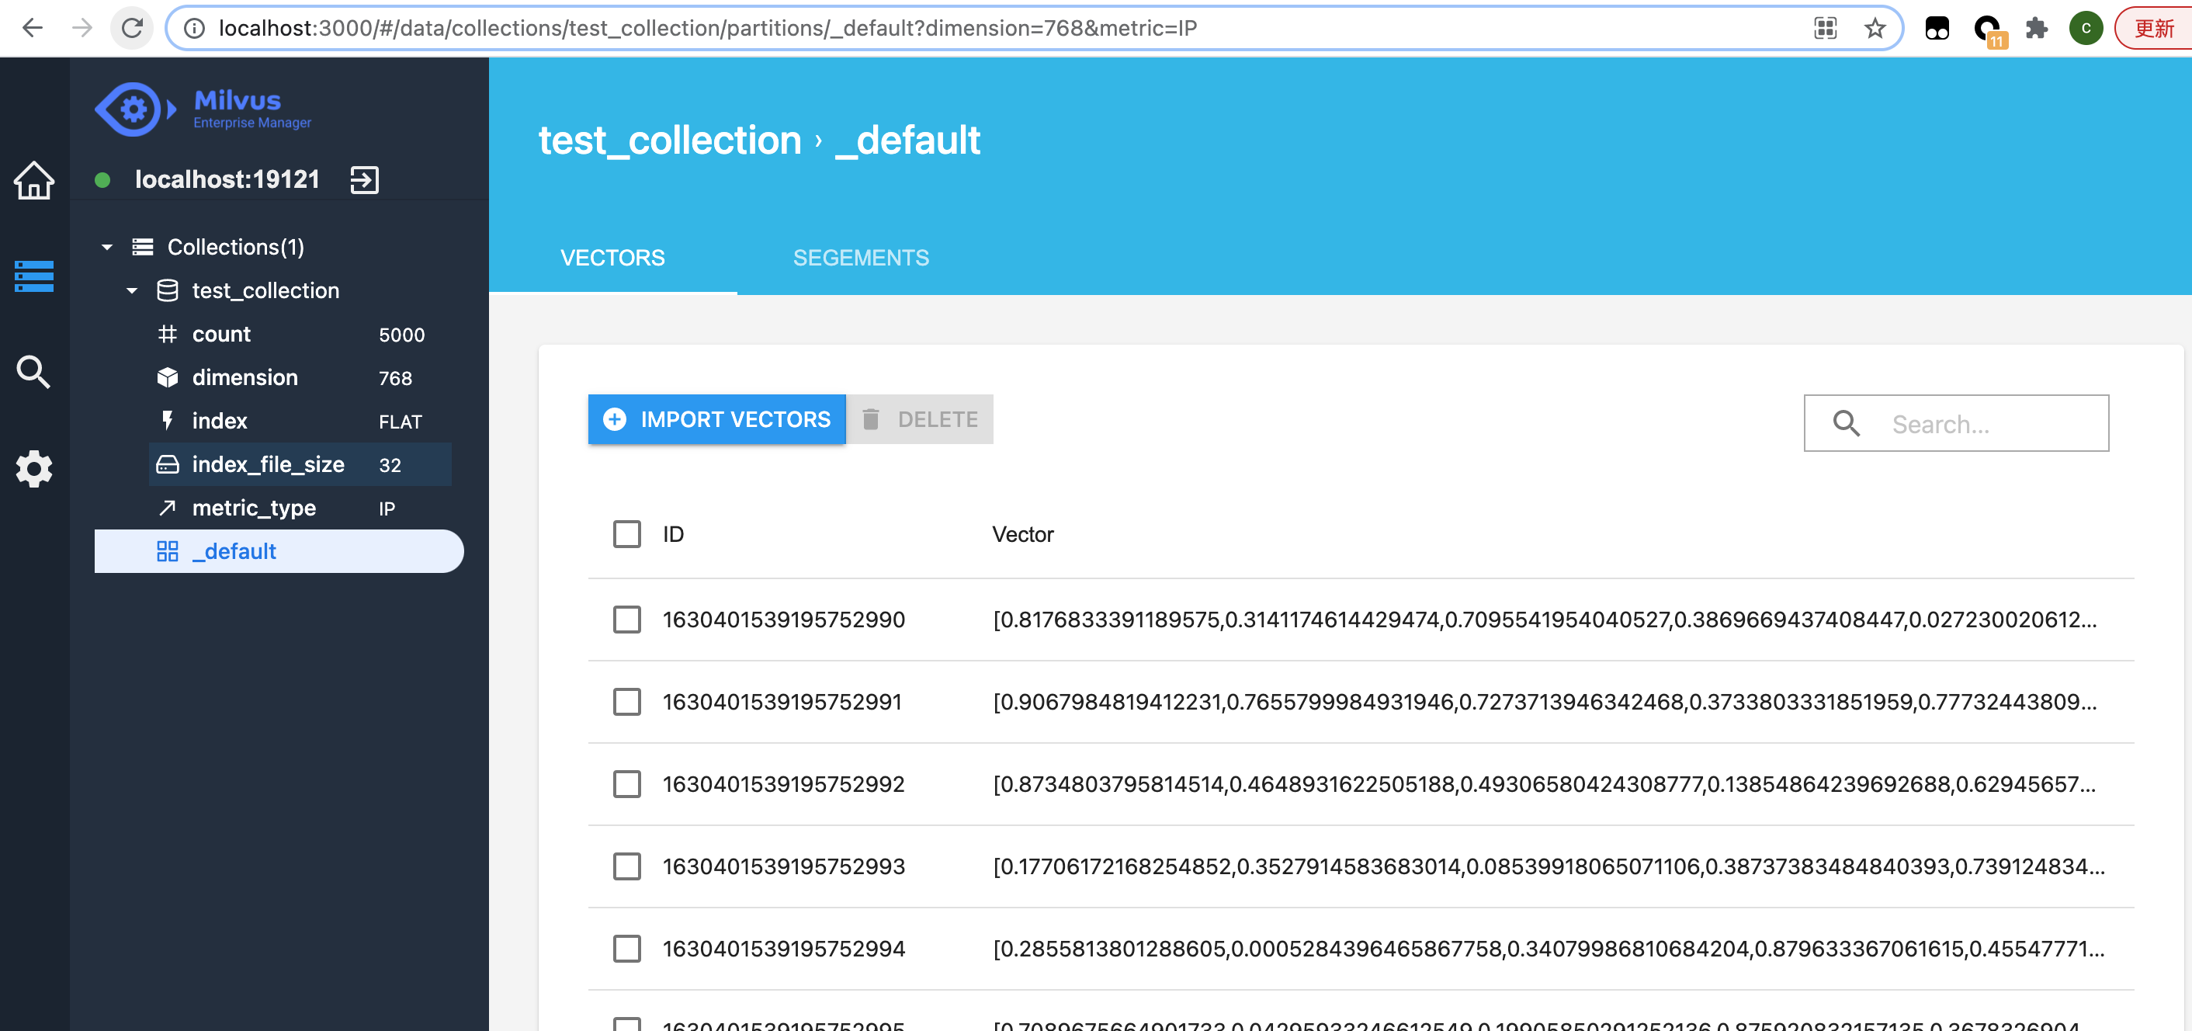View site info icon in address bar
Image resolution: width=2192 pixels, height=1031 pixels.
coord(194,28)
